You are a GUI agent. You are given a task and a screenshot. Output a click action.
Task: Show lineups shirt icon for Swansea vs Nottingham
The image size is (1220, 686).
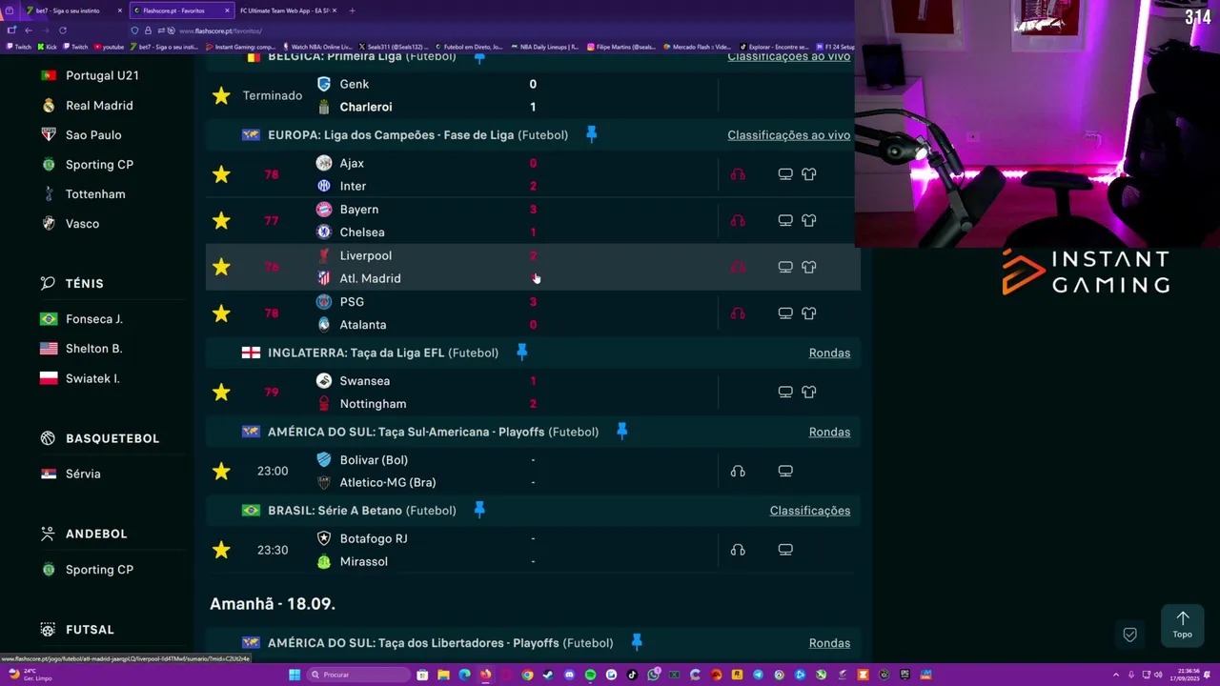(x=809, y=392)
